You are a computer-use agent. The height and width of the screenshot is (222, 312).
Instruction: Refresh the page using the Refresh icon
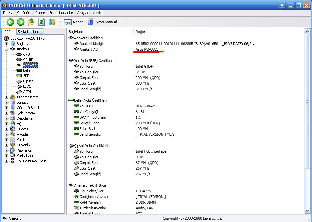pos(41,22)
